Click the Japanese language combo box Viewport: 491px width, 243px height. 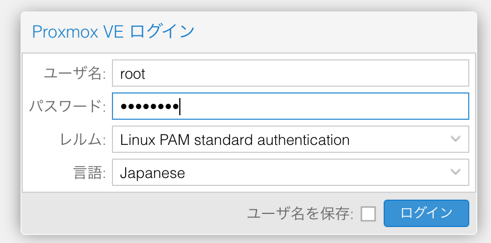[x=290, y=172]
